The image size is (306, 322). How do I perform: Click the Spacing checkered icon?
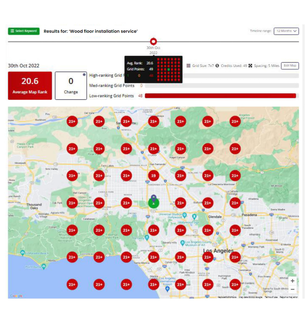[250, 66]
